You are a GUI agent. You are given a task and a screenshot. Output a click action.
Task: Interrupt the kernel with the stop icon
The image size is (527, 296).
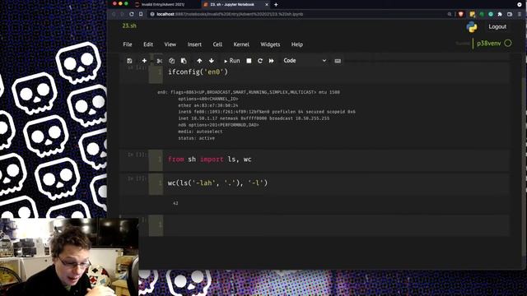pos(249,61)
